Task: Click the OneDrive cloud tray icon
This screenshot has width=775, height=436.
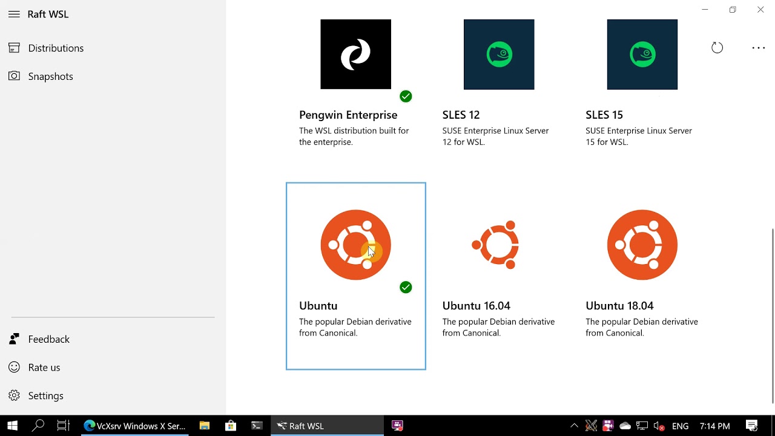Action: [625, 426]
